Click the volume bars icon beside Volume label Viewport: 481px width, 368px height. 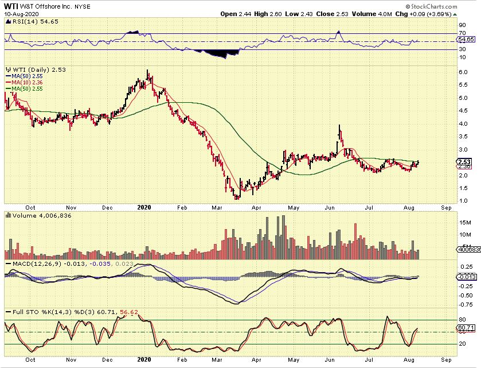pos(9,216)
